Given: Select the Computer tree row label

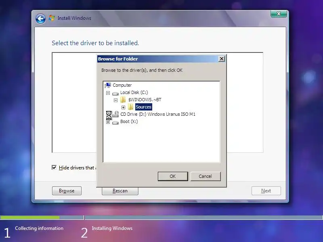Looking at the screenshot, I should click(x=122, y=85).
